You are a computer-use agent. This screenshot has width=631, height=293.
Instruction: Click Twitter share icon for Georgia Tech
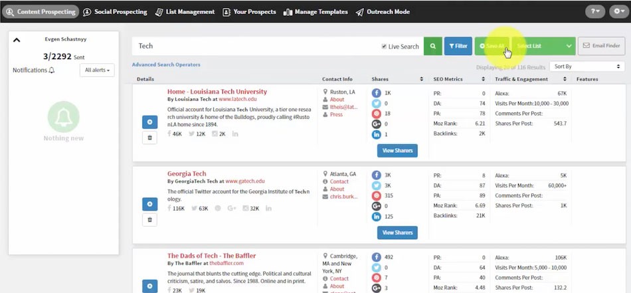(376, 185)
